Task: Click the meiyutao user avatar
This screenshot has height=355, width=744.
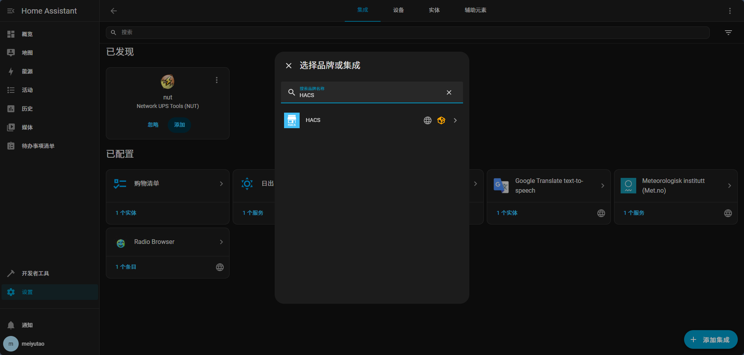Action: [x=11, y=344]
